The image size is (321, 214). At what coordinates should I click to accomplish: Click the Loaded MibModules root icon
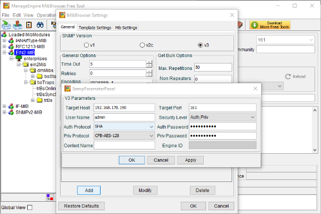(4, 35)
